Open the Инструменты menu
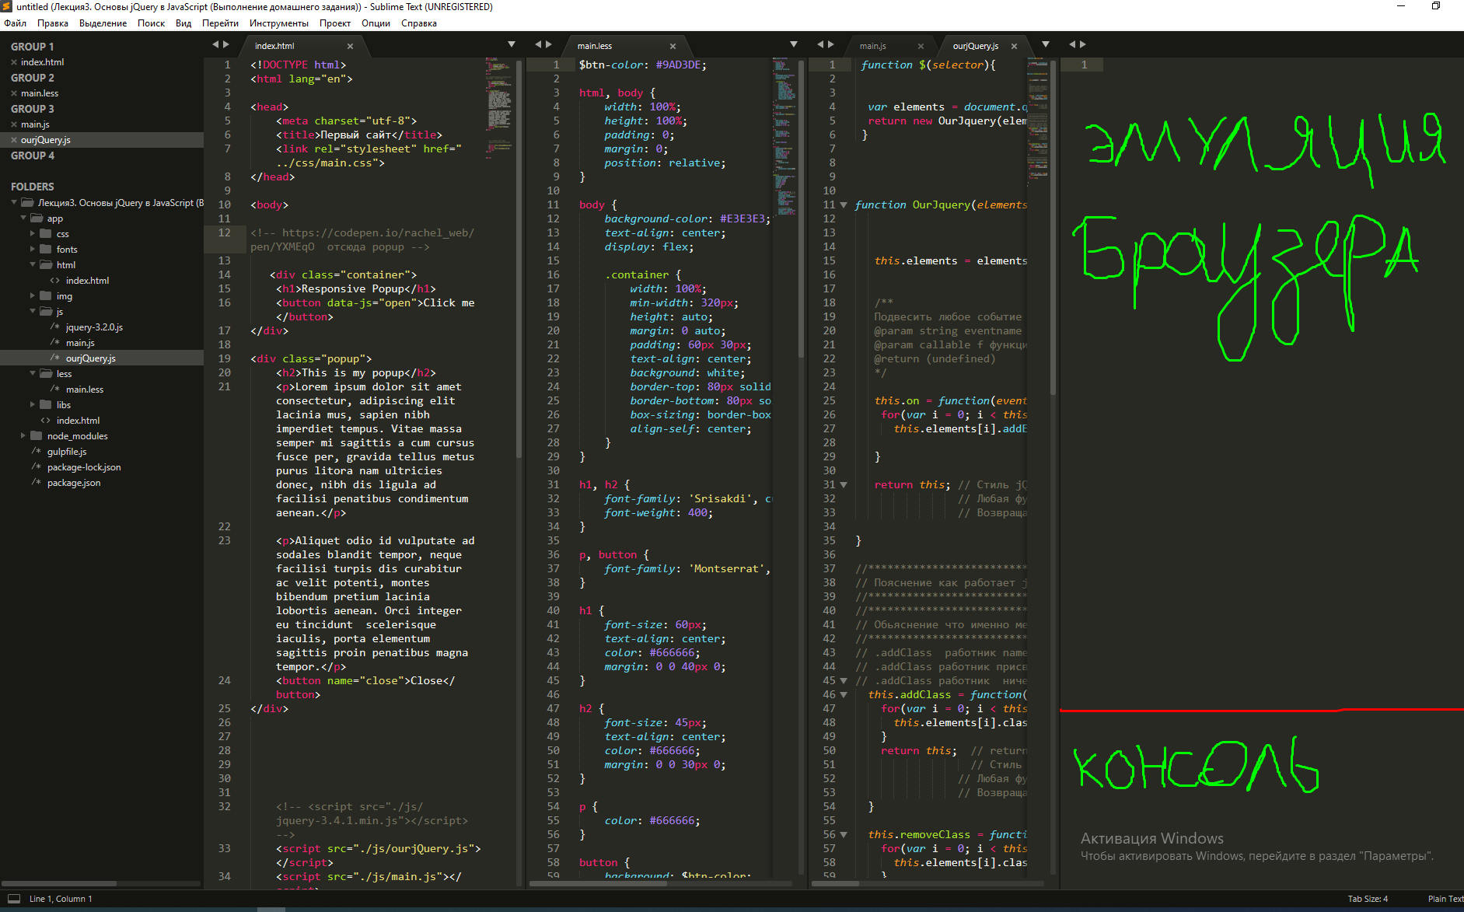This screenshot has height=912, width=1464. (x=279, y=23)
